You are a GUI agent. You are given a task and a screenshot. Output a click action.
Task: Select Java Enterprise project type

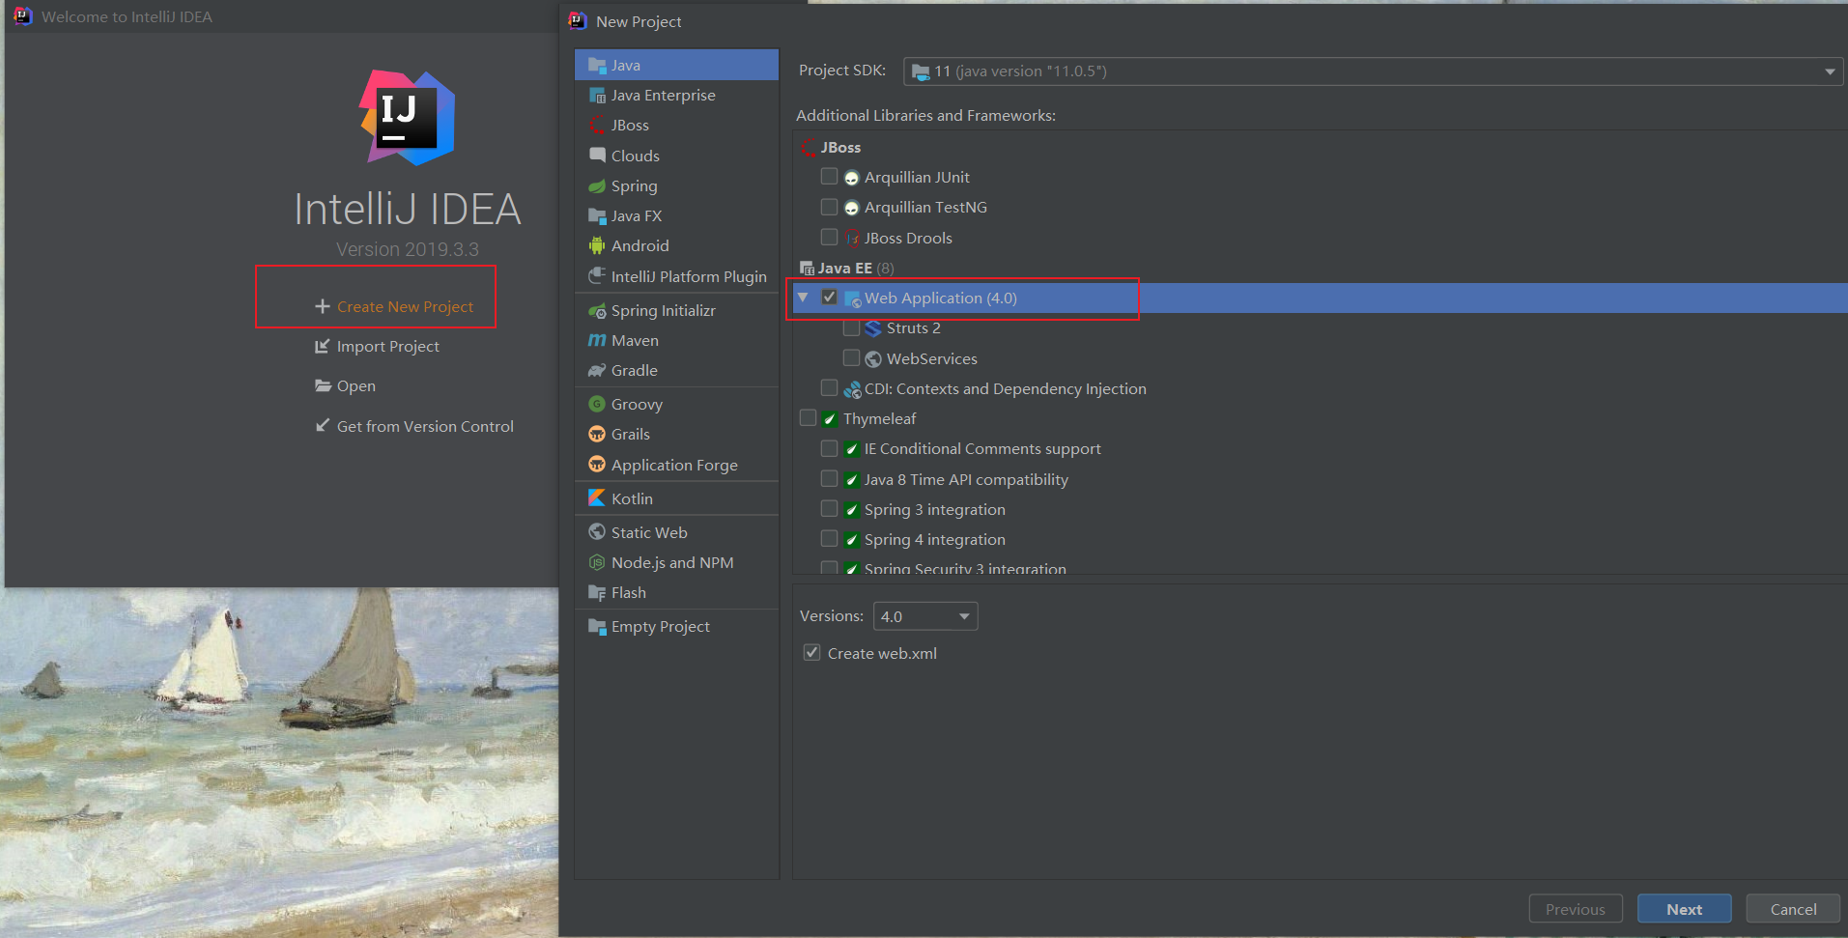pyautogui.click(x=676, y=96)
